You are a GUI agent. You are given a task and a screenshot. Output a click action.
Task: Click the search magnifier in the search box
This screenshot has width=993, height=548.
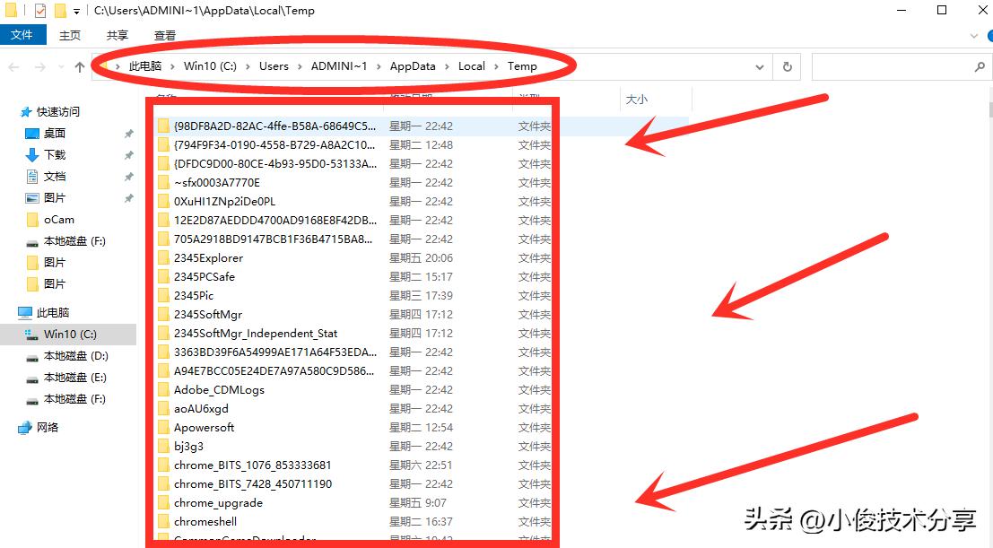tap(980, 66)
